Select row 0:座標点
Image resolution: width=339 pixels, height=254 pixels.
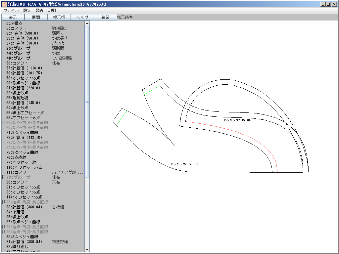pos(43,23)
